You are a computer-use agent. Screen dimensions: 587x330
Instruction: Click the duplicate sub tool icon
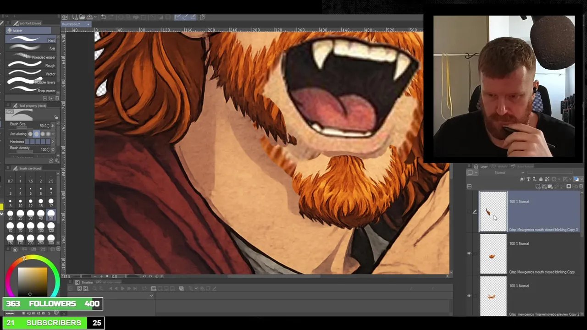51,98
